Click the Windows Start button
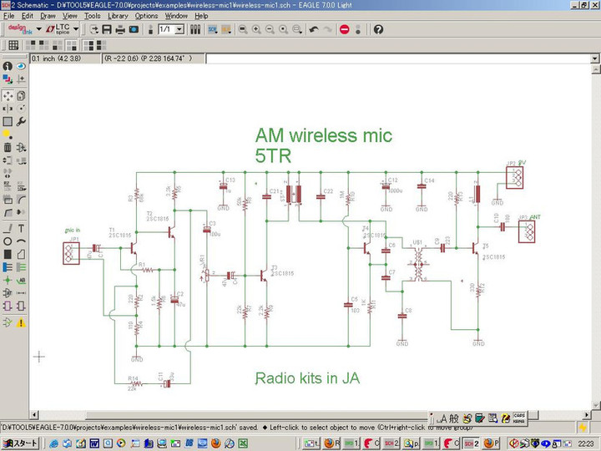 [x=20, y=443]
